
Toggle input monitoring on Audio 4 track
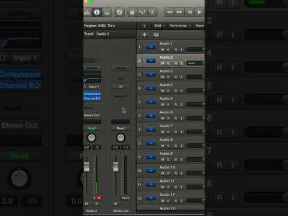[x=181, y=91]
